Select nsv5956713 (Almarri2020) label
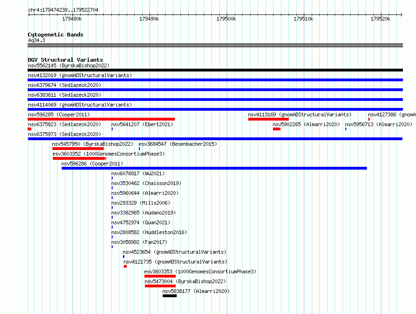This screenshot has height=314, width=416. [379, 124]
